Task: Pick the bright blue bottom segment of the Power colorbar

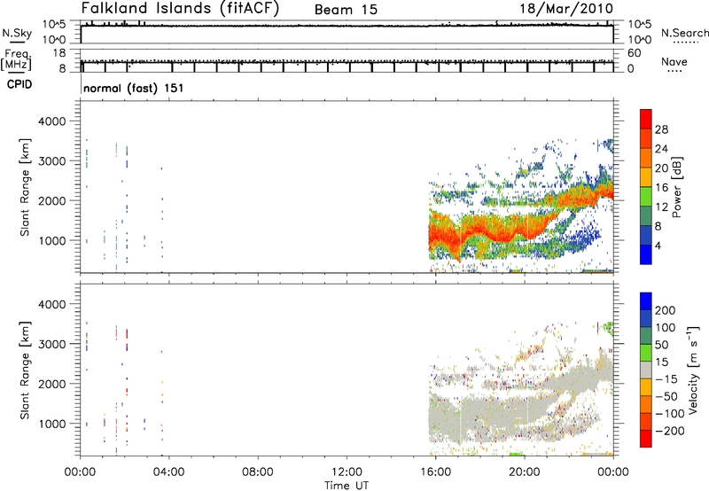Action: (x=646, y=254)
